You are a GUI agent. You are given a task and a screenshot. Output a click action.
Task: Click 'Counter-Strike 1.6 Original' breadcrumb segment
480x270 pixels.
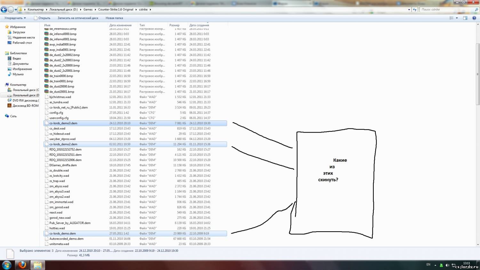(116, 10)
